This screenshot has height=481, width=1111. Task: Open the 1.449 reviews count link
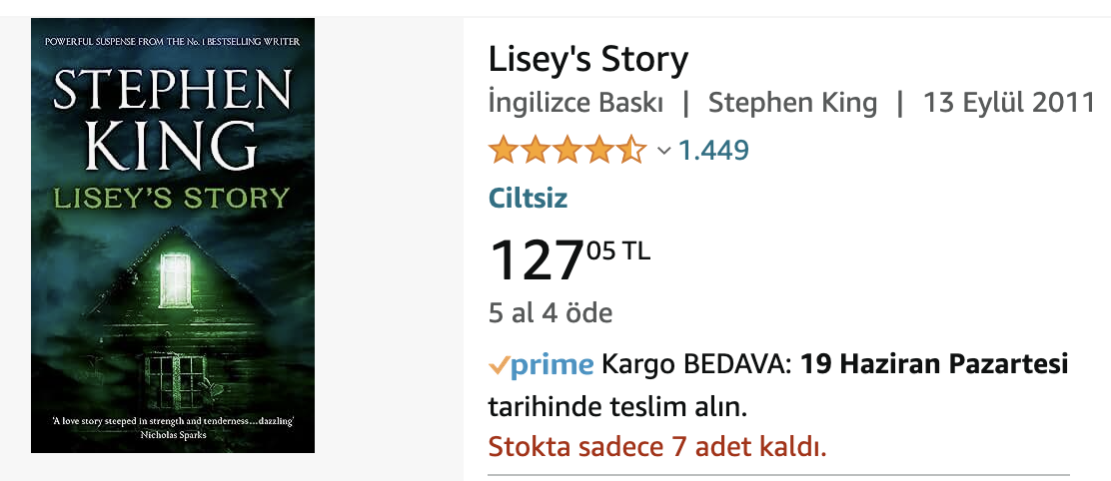click(713, 151)
